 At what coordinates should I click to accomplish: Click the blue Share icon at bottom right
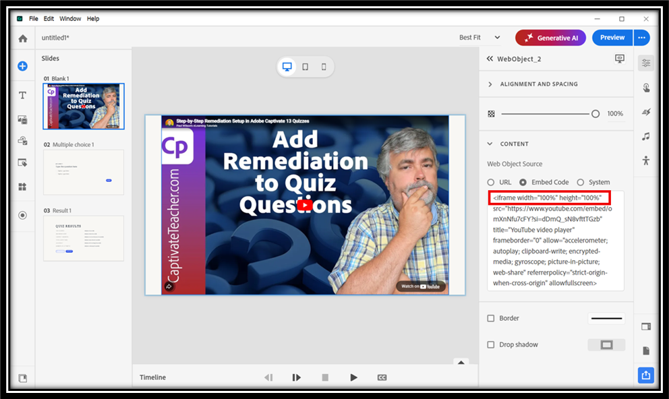pos(646,375)
